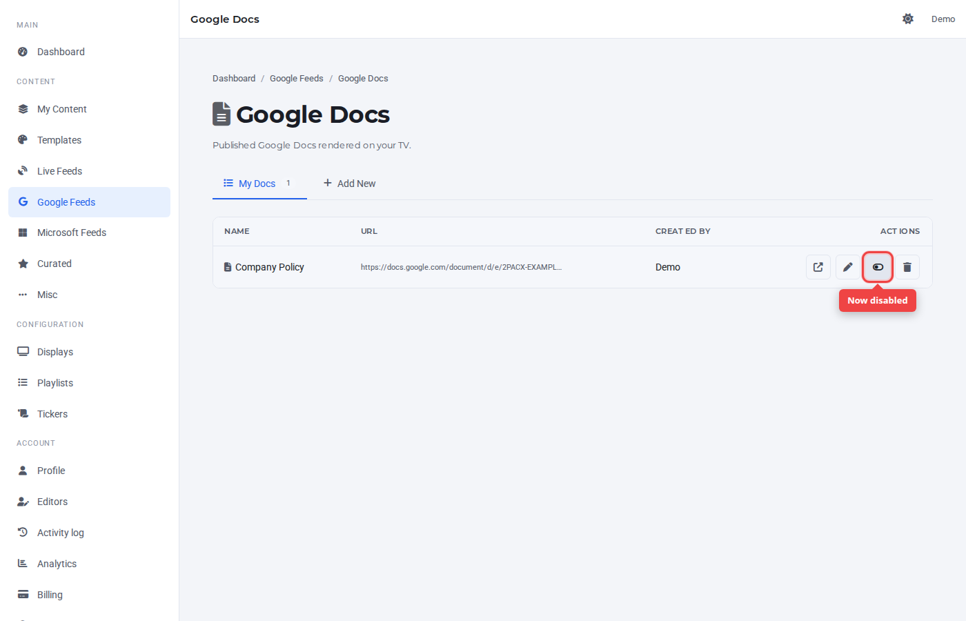The image size is (966, 621).
Task: Open the Profile page
Action: pyautogui.click(x=89, y=471)
